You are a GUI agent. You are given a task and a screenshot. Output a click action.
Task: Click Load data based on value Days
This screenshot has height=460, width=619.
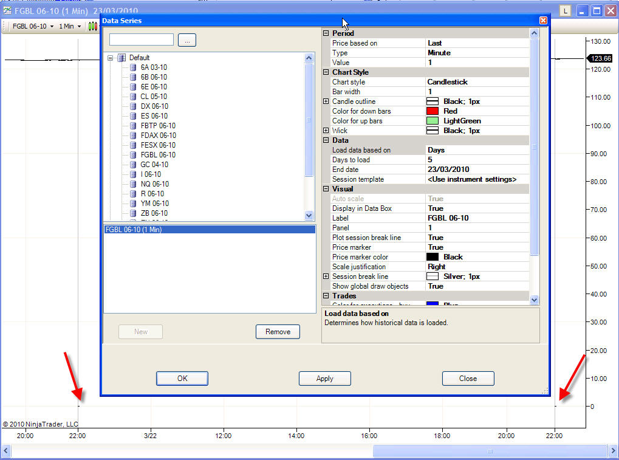[x=477, y=150]
